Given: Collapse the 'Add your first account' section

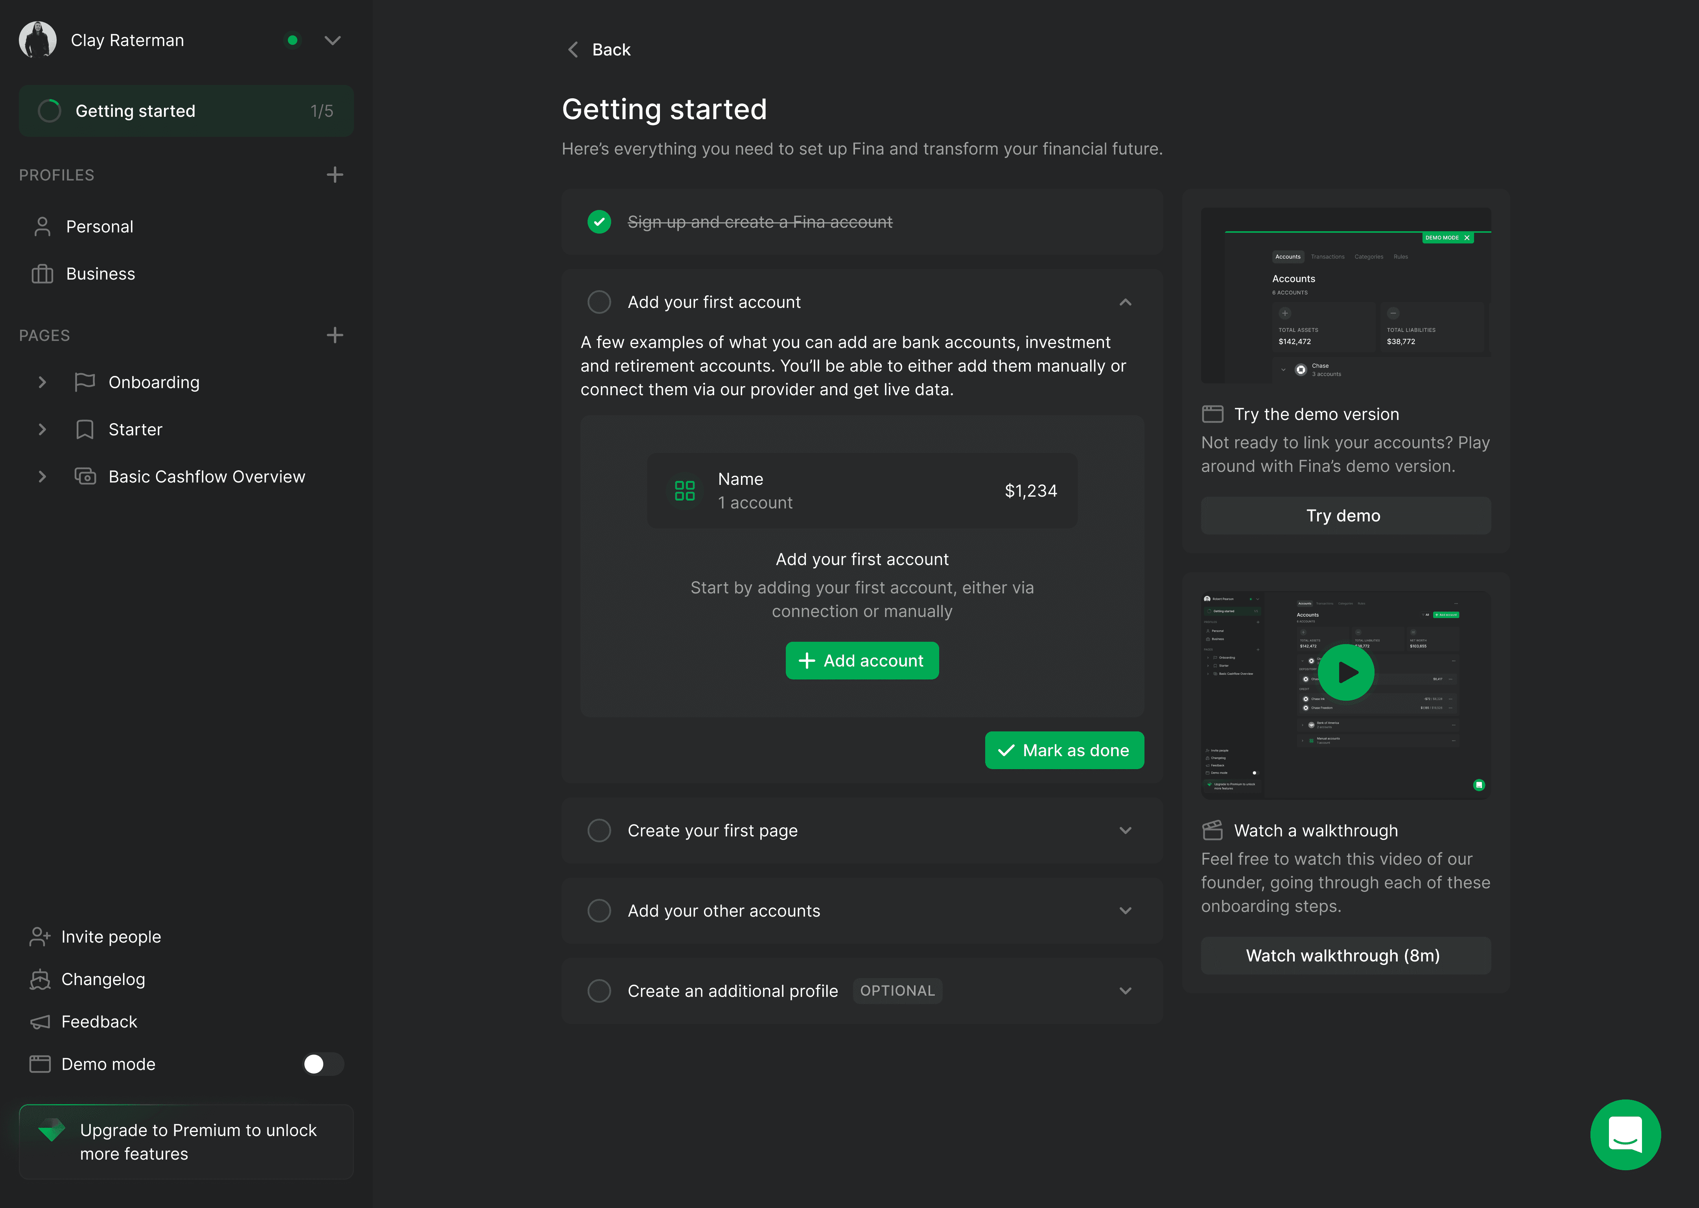Looking at the screenshot, I should point(1125,302).
